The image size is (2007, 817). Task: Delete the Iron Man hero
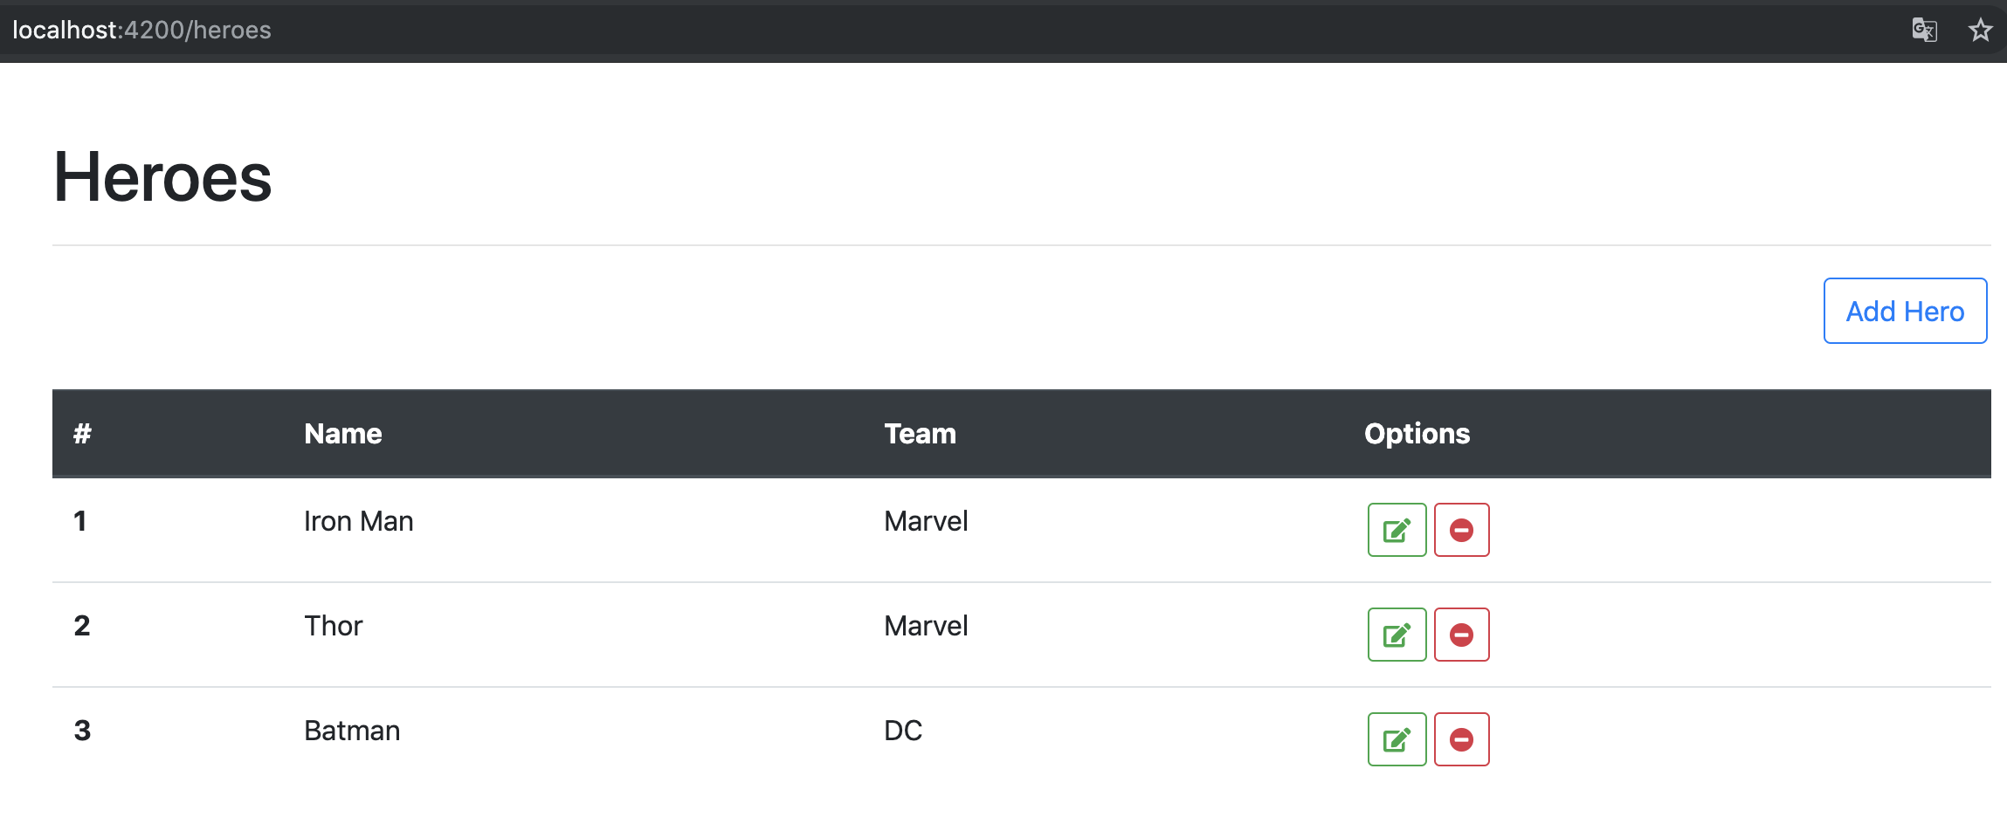1461,530
